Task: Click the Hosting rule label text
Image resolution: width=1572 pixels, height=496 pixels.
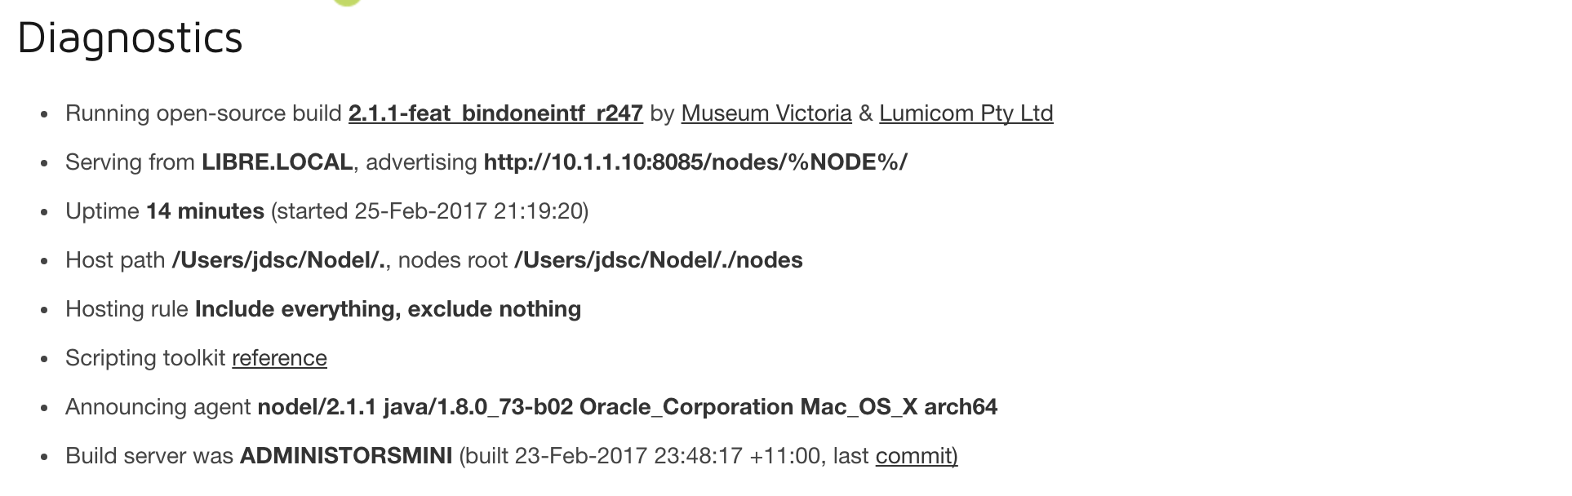Action: (x=127, y=309)
